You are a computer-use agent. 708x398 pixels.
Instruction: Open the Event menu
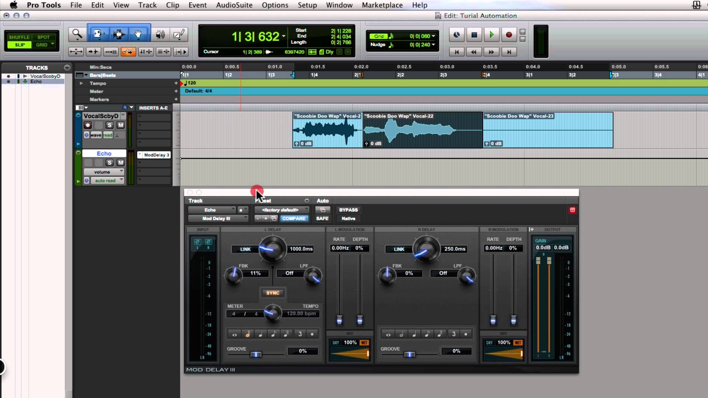pos(198,5)
